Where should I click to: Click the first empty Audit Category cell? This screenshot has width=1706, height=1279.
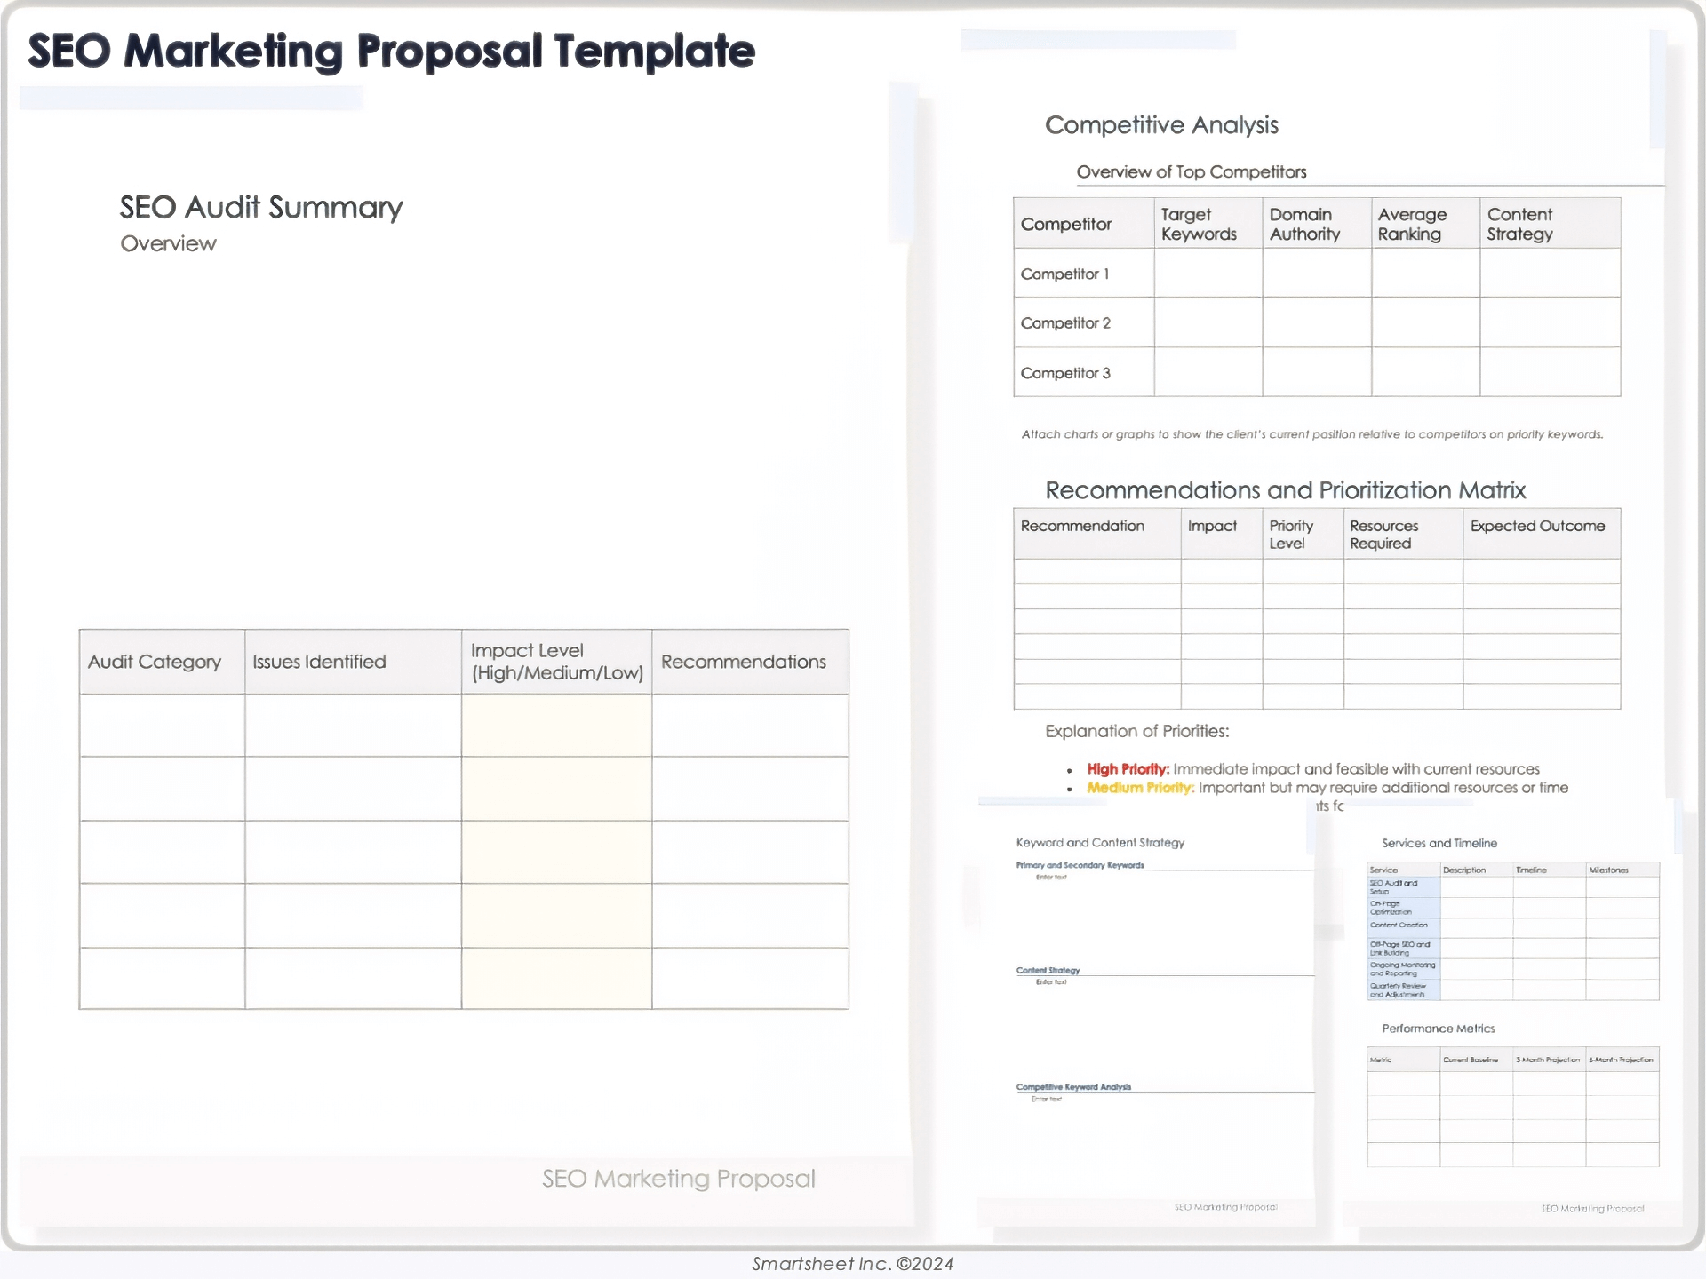pyautogui.click(x=162, y=725)
